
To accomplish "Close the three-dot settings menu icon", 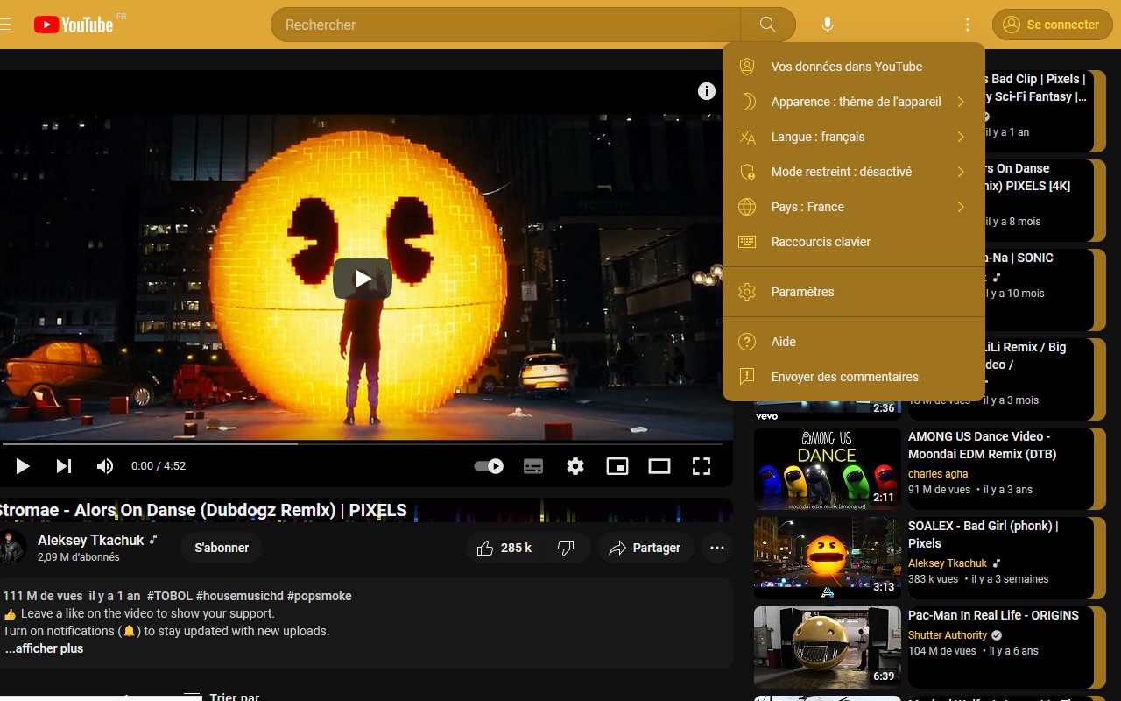I will click(x=968, y=25).
